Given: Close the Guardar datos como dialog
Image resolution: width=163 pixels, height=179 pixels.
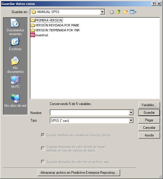Looking at the screenshot, I should pyautogui.click(x=159, y=4).
